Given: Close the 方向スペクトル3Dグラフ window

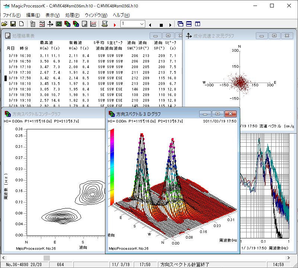Looking at the screenshot, I should click(231, 114).
